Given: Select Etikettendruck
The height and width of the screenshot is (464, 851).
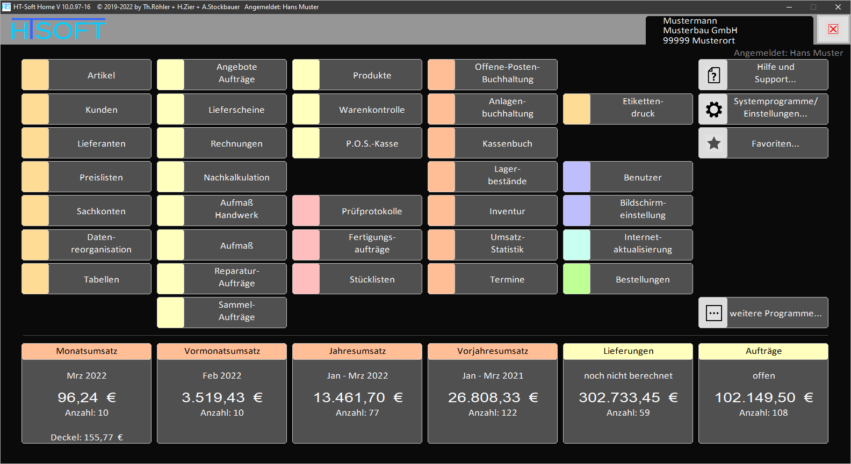Looking at the screenshot, I should click(x=642, y=107).
